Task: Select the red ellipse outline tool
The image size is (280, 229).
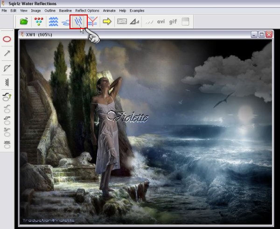Action: 7,39
